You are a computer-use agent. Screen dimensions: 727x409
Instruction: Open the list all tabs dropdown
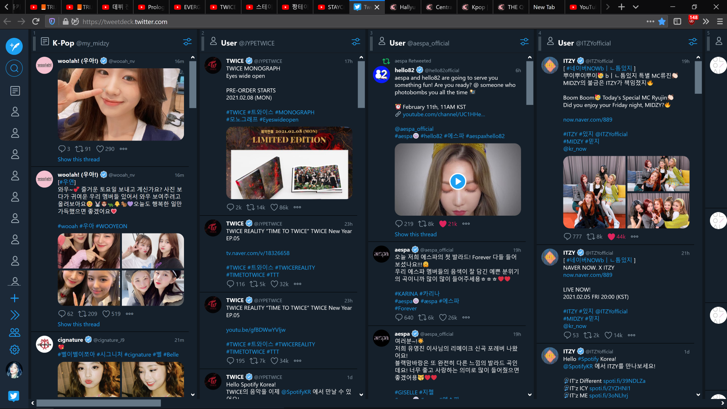tap(636, 7)
